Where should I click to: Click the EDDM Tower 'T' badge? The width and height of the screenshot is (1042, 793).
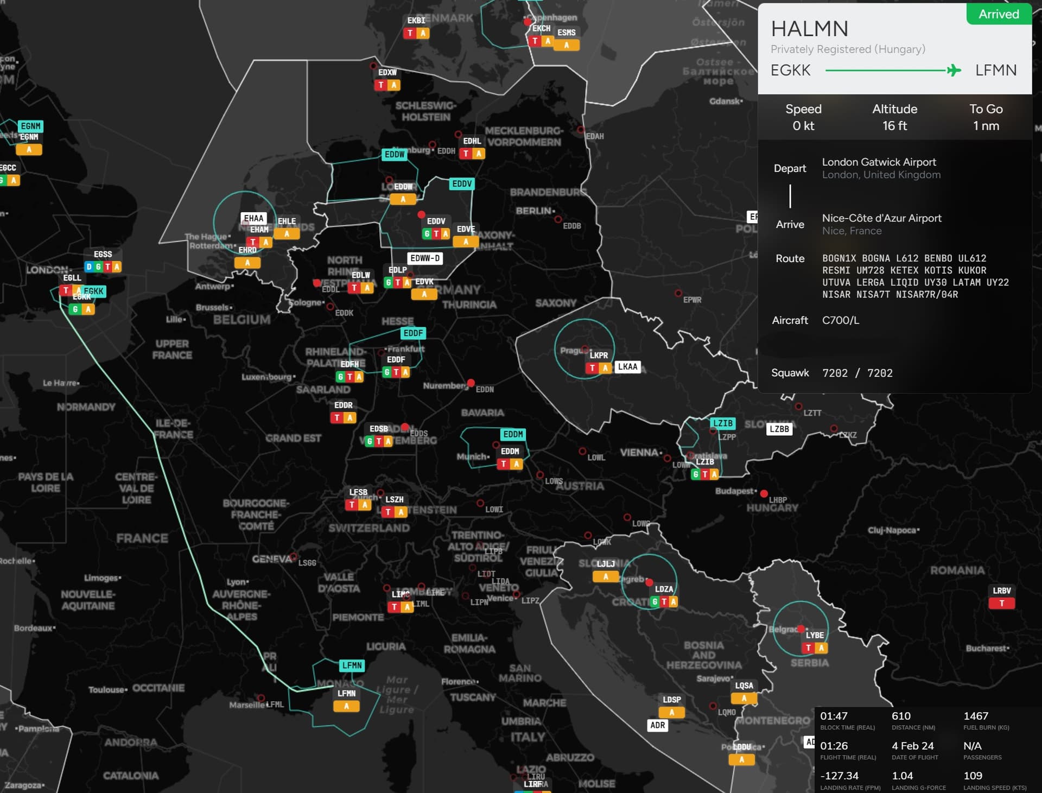[504, 464]
